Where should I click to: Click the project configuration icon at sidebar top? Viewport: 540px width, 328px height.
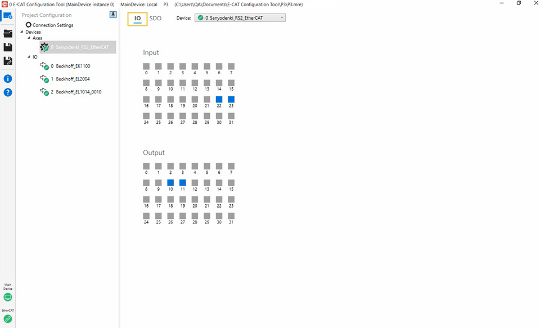[x=8, y=16]
